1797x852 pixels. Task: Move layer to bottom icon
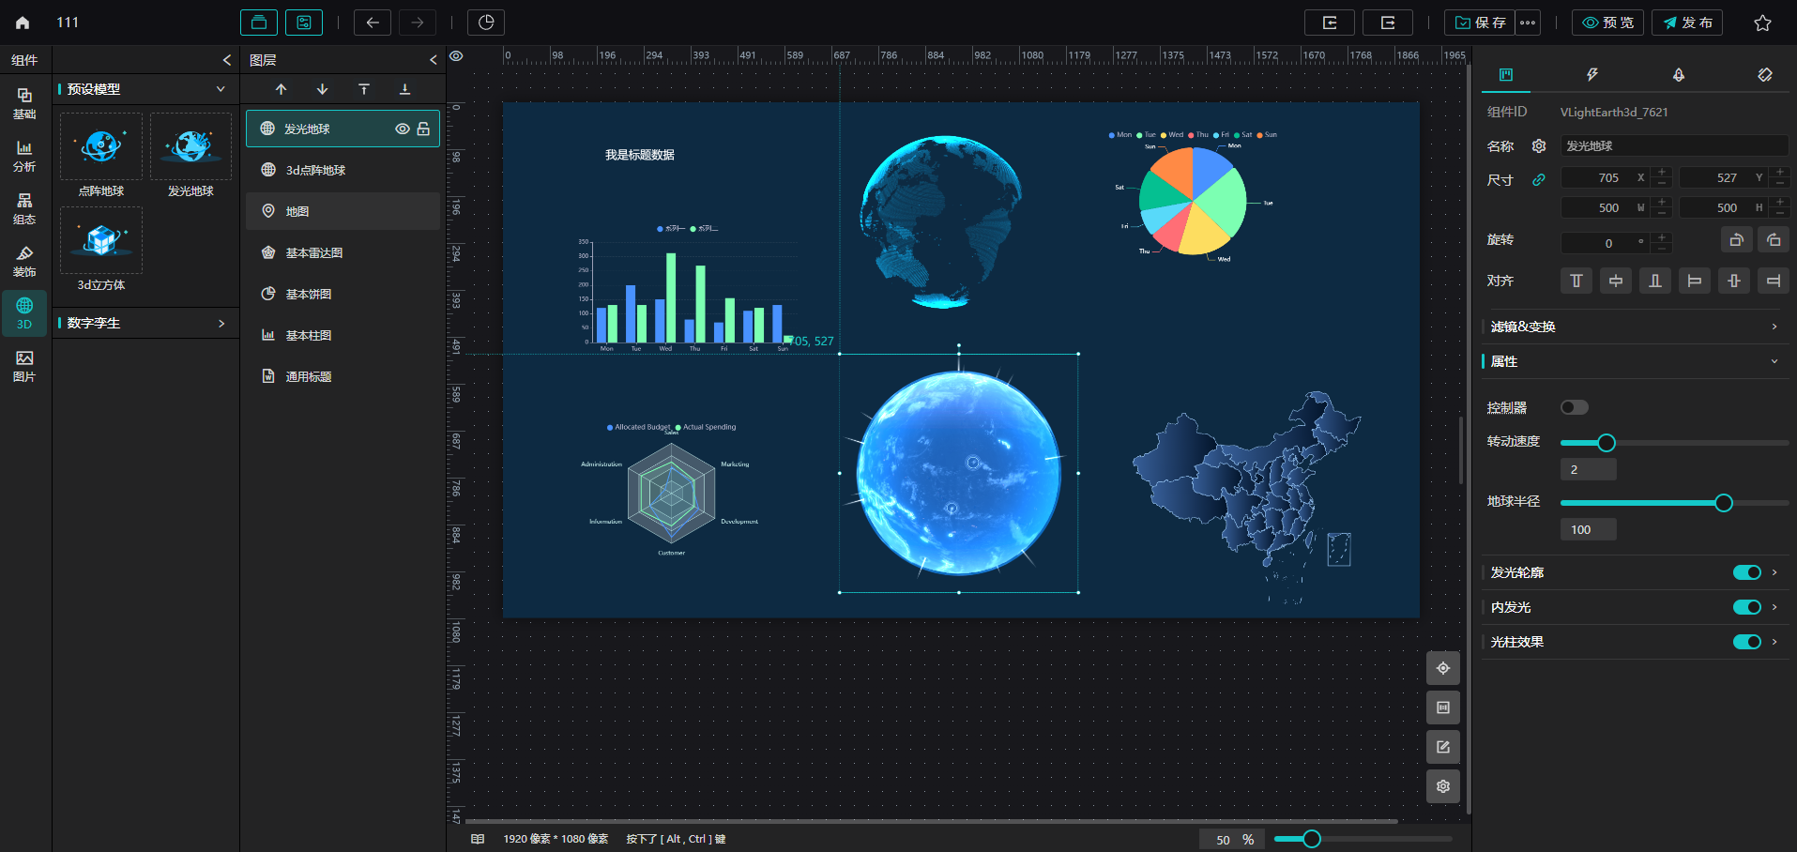coord(404,89)
